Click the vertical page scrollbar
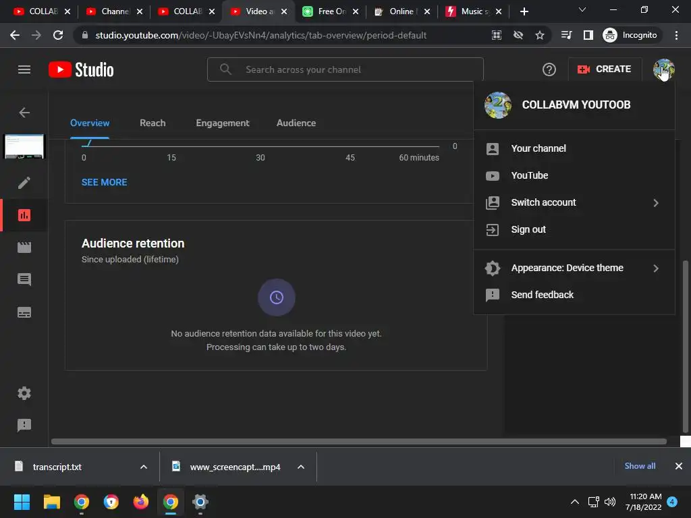 (x=686, y=346)
